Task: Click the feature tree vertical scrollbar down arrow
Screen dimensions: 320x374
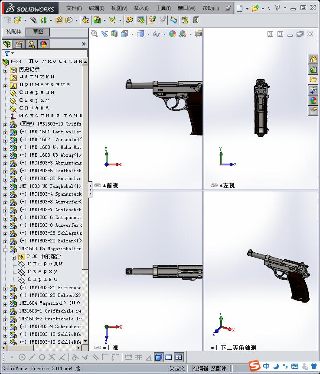Action: tap(85, 341)
